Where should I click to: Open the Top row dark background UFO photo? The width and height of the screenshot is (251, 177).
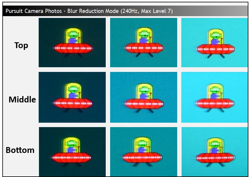[x=72, y=43]
